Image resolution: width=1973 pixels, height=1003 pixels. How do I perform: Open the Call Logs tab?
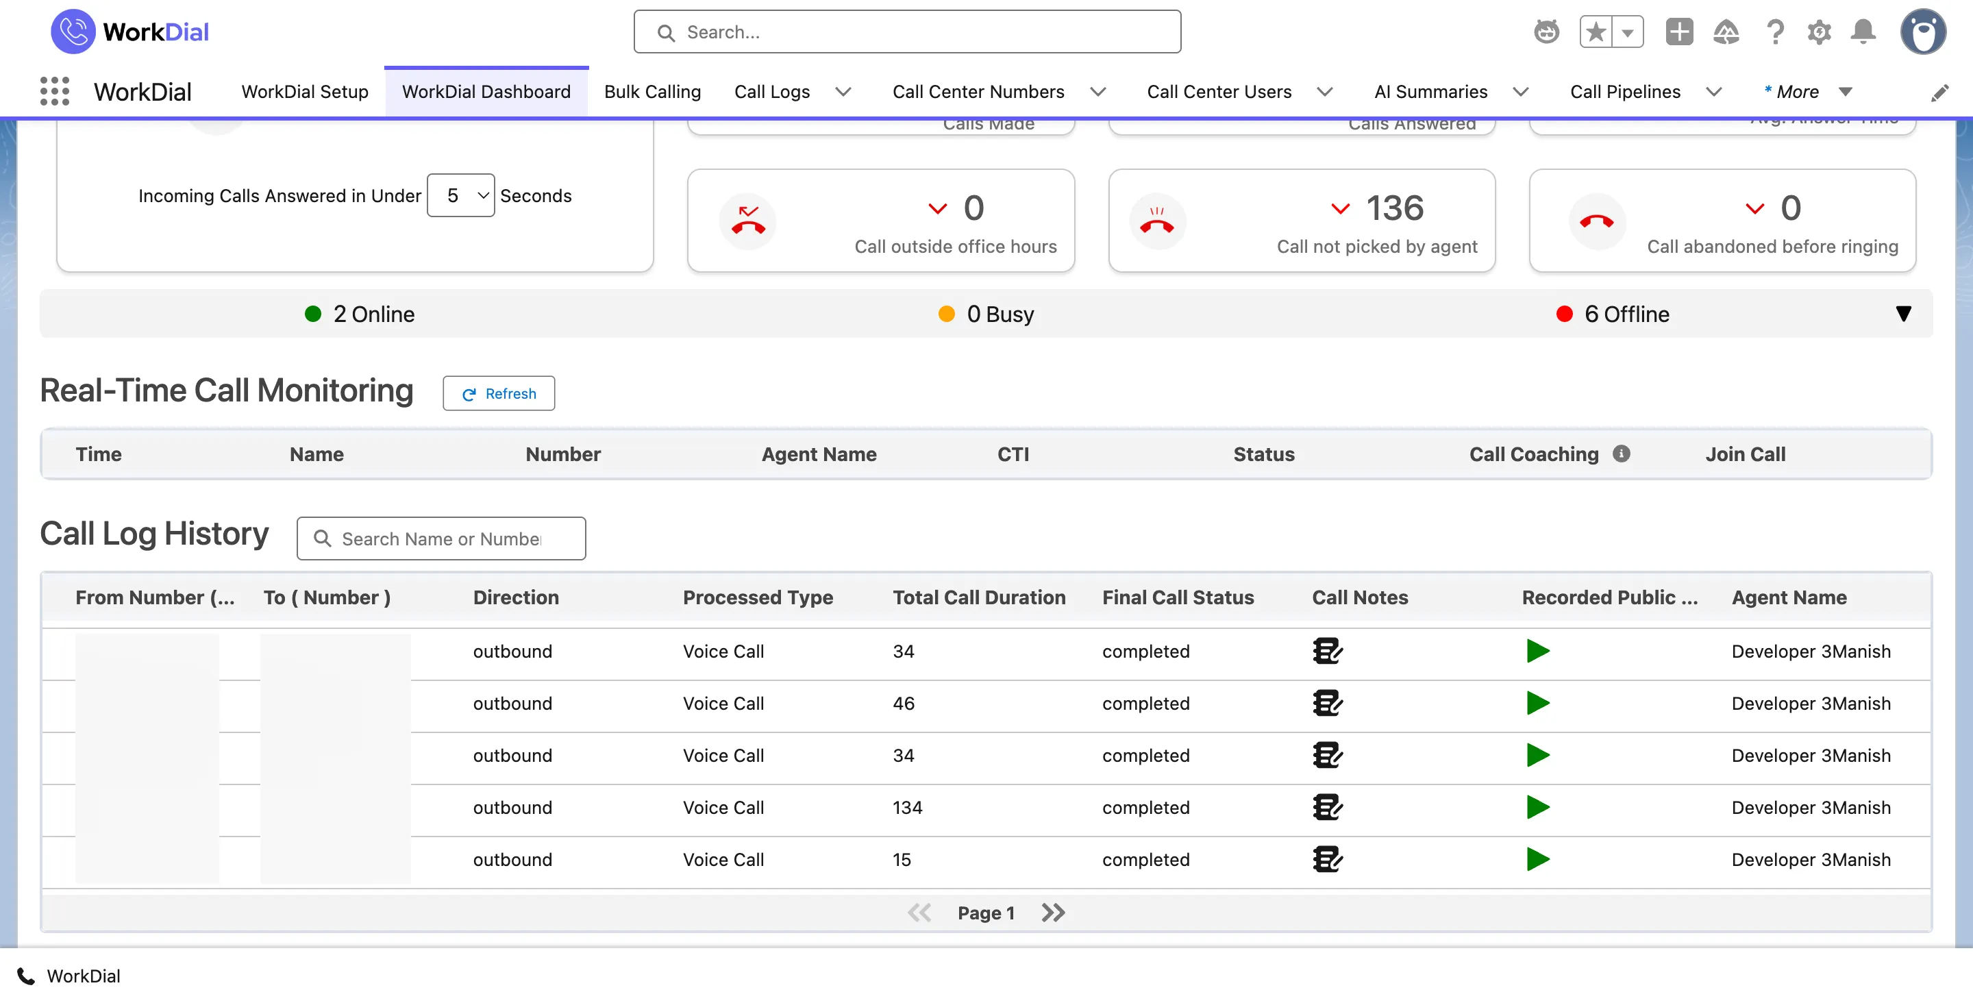(x=771, y=91)
